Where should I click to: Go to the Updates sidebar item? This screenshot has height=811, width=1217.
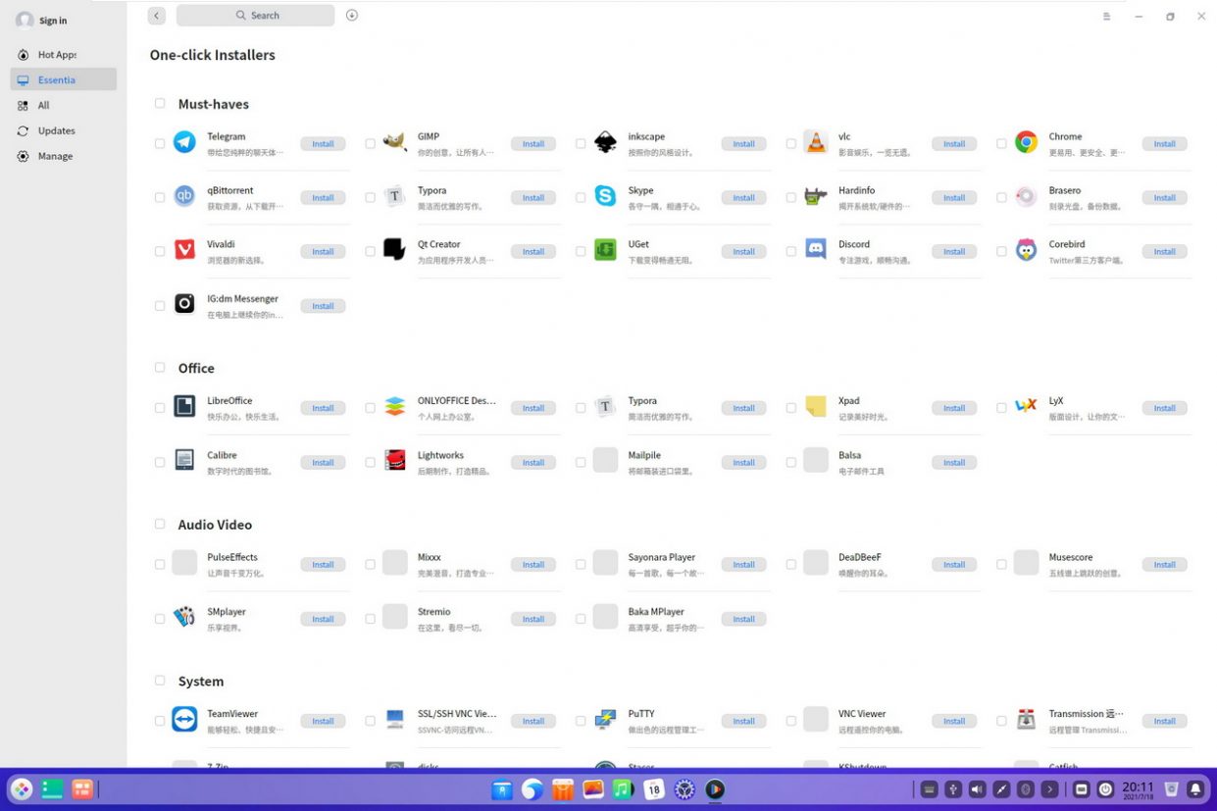pyautogui.click(x=56, y=130)
